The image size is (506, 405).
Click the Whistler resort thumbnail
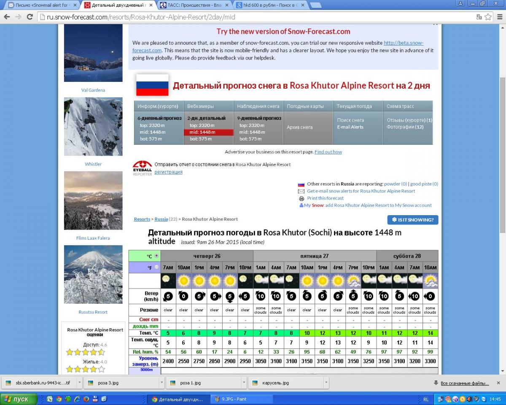tap(93, 127)
